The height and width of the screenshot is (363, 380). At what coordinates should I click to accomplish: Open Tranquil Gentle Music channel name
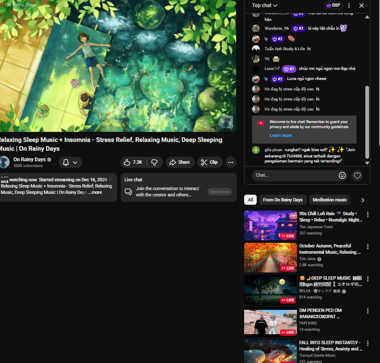317,355
